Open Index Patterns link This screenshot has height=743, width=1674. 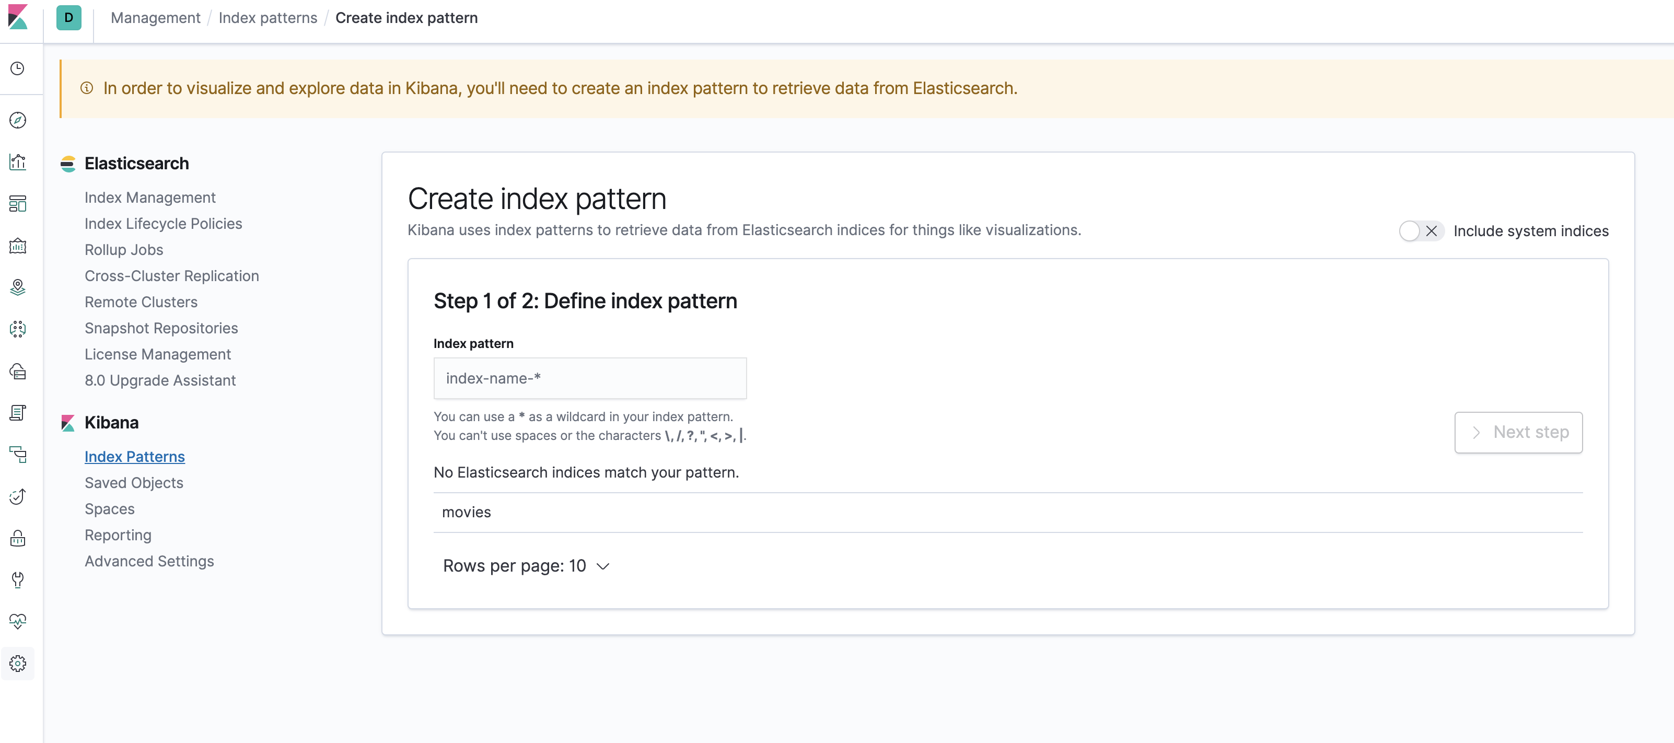pyautogui.click(x=134, y=457)
